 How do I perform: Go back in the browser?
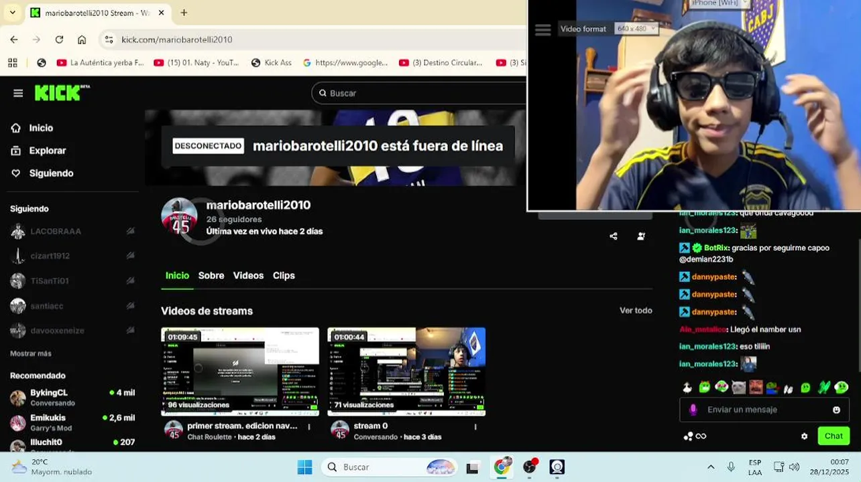pos(14,39)
